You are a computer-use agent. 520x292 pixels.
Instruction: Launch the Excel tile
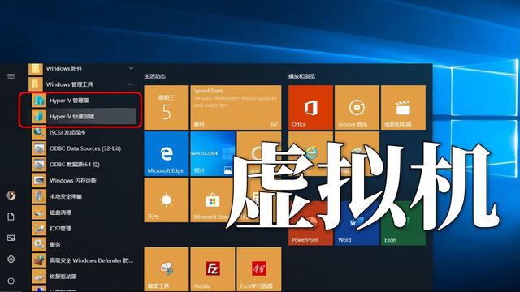[403, 223]
